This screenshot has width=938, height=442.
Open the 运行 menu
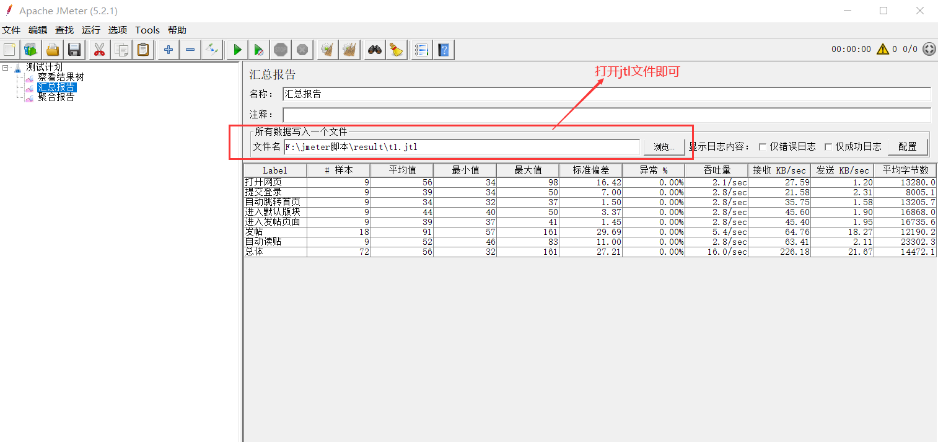tap(91, 30)
